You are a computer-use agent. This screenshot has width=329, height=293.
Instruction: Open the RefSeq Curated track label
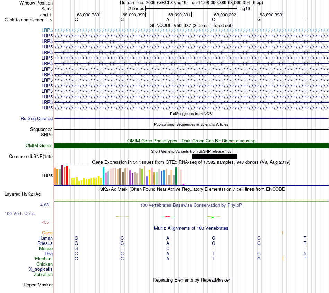click(37, 118)
